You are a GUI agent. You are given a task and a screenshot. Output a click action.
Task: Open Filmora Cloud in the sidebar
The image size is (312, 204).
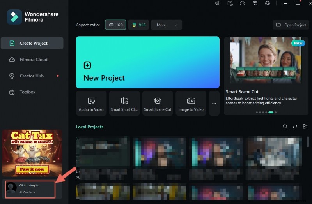pyautogui.click(x=32, y=60)
